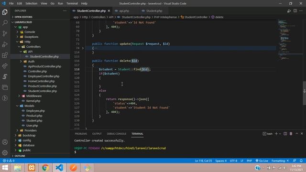Viewport: 306px width, 172px height.
Task: Split the terminal panel
Action: pos(285,134)
